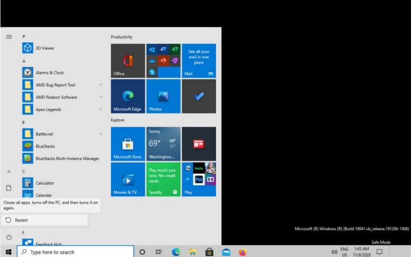Screen dimensions: 411x257
Task: Click the Type here to search box
Action: 76,252
